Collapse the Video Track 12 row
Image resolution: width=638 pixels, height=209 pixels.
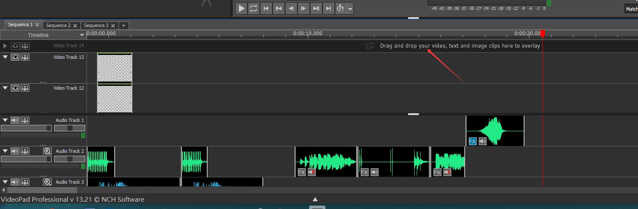point(5,88)
